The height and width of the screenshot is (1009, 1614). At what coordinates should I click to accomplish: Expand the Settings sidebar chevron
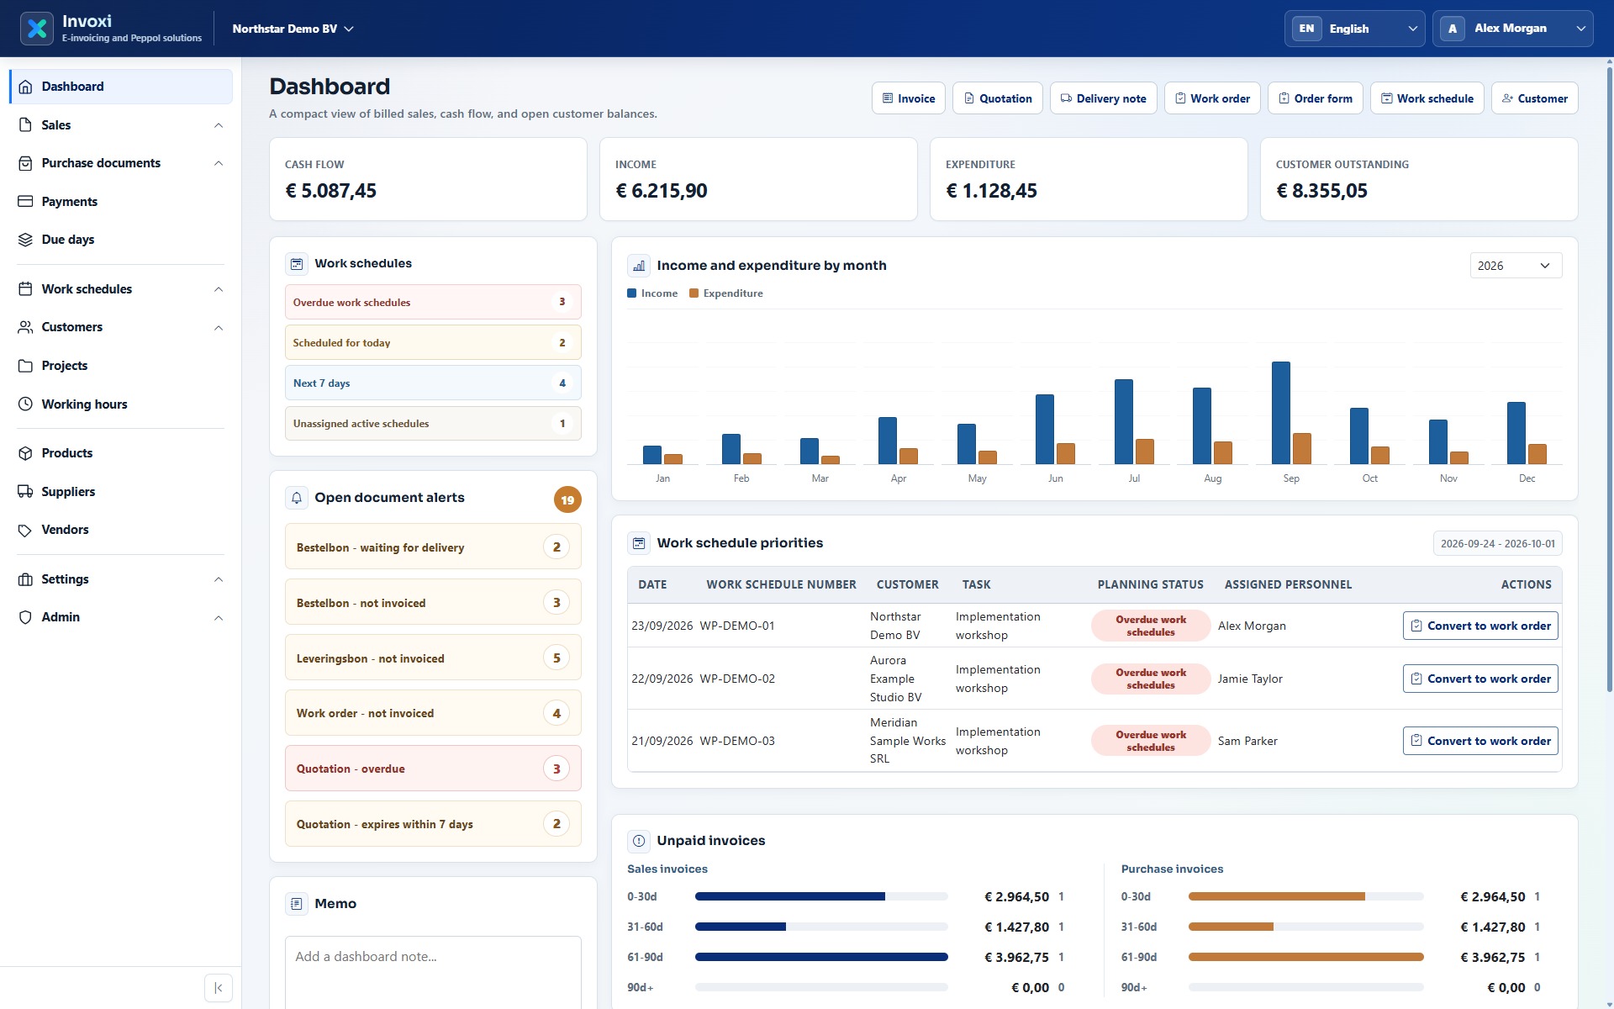(219, 579)
